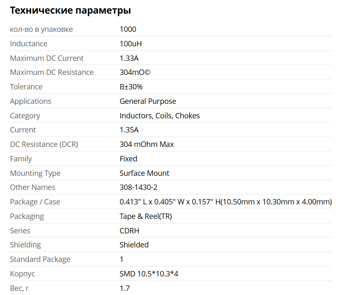Click the part number 308-1430-2

139,187
